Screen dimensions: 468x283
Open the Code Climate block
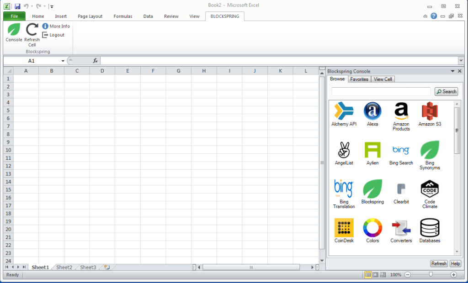[x=430, y=194]
